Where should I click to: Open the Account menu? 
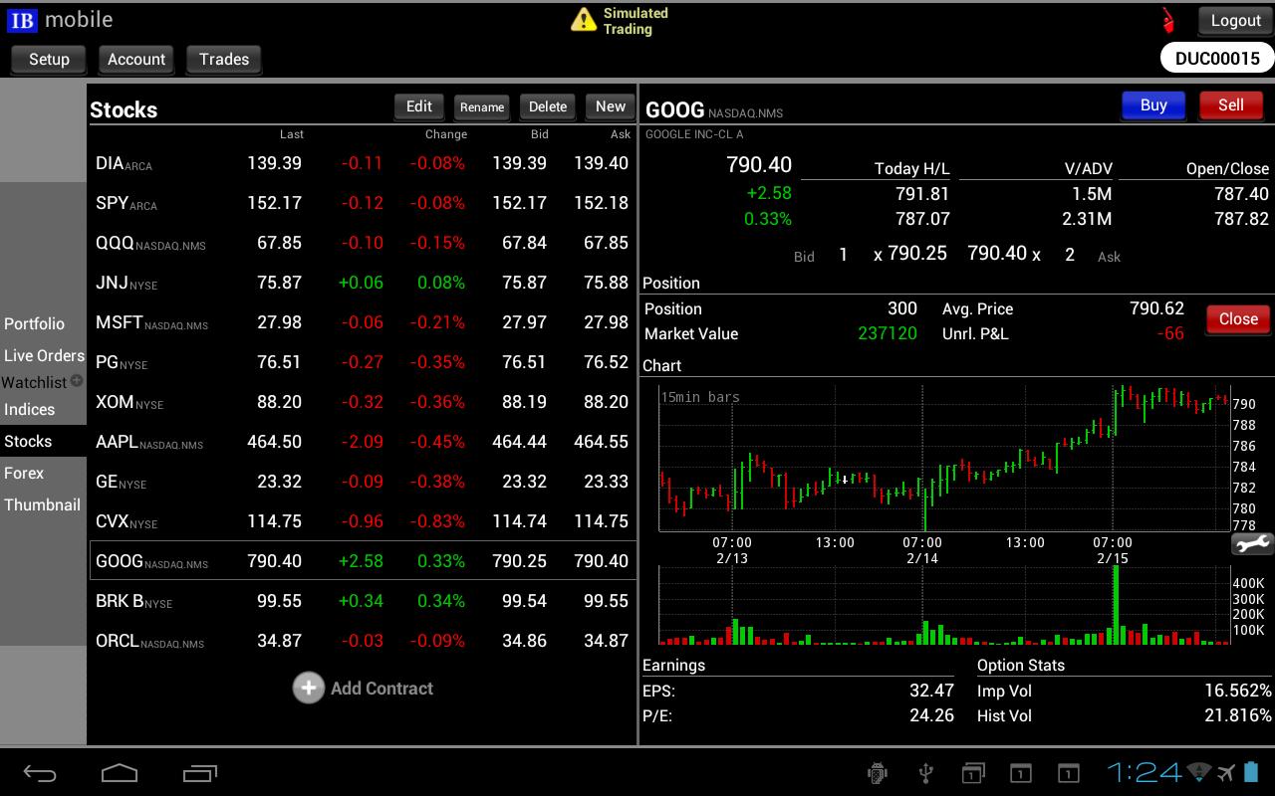136,60
